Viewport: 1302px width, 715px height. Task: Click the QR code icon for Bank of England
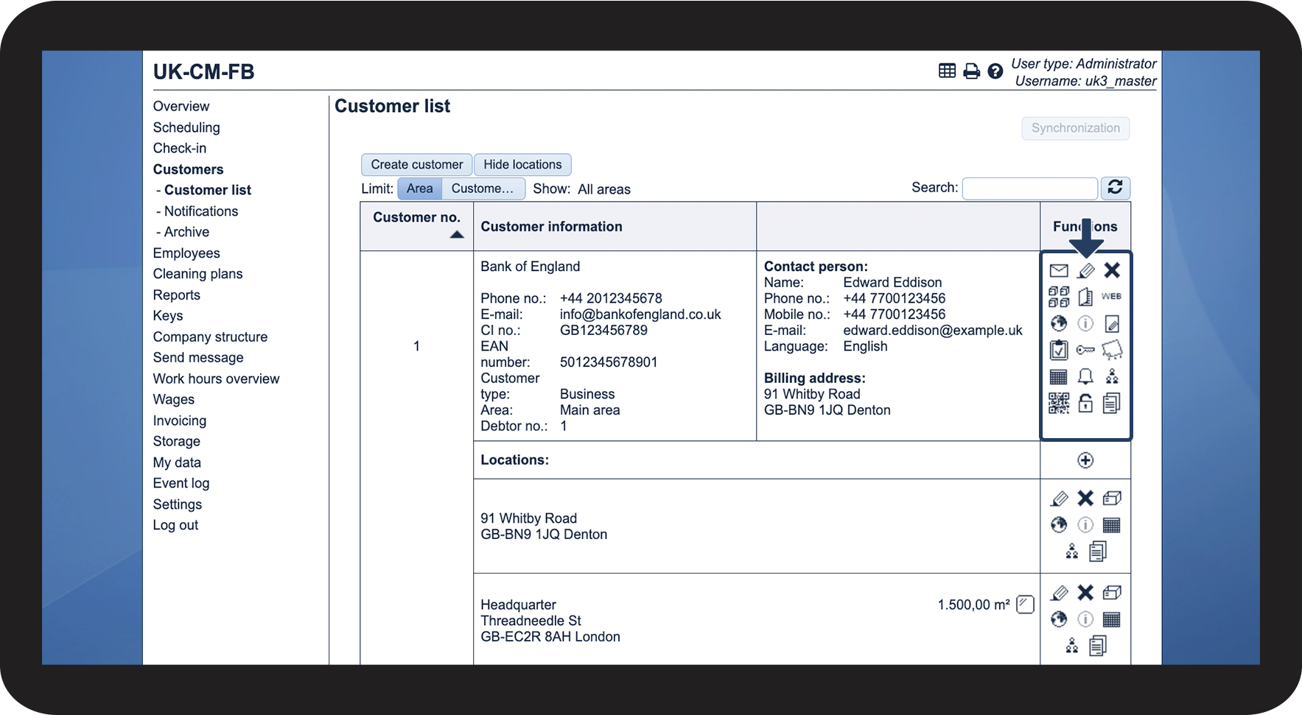pyautogui.click(x=1059, y=403)
